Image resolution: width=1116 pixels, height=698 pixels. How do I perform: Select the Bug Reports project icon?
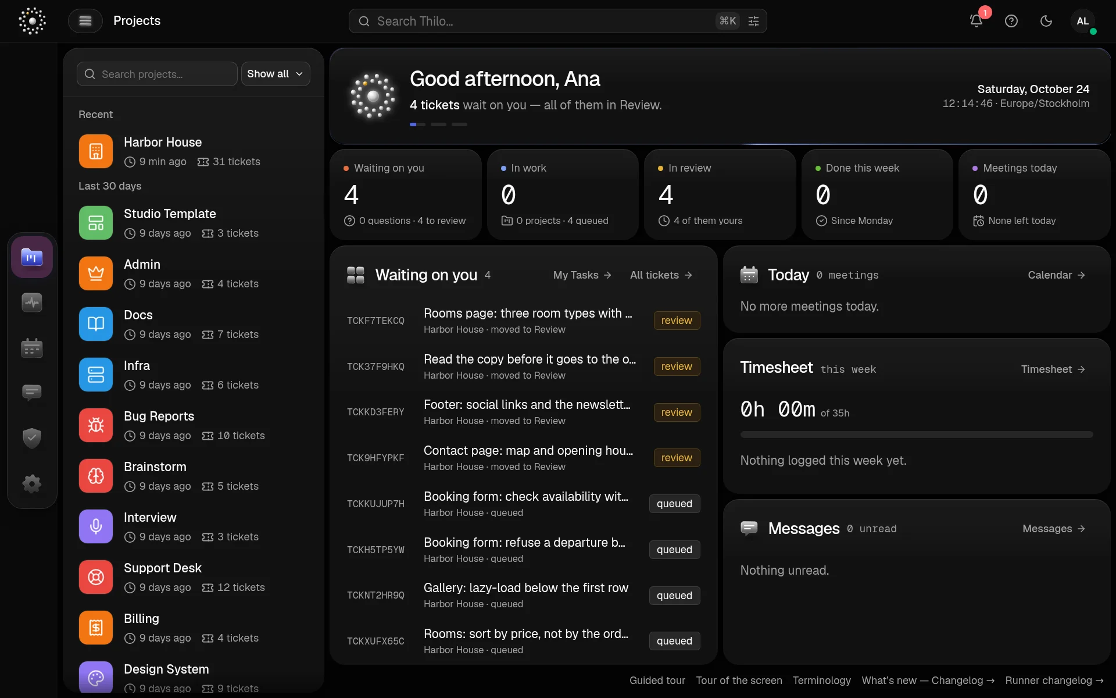pos(96,425)
